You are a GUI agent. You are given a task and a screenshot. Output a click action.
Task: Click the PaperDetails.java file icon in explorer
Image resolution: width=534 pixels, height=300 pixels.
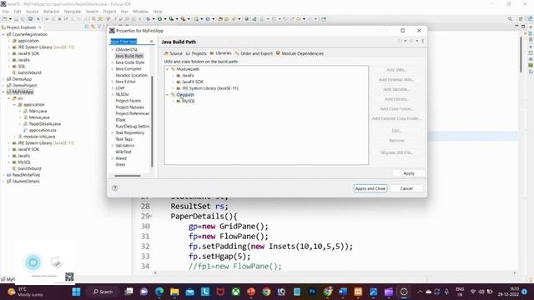coord(25,124)
